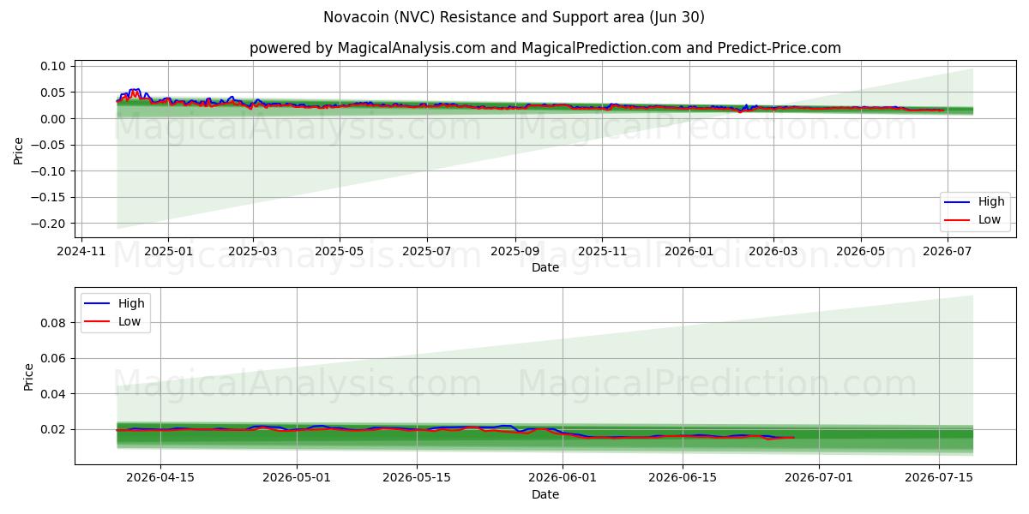Click the '2026-05-15' date label on the bottom chart
The width and height of the screenshot is (1029, 514).
[x=417, y=479]
